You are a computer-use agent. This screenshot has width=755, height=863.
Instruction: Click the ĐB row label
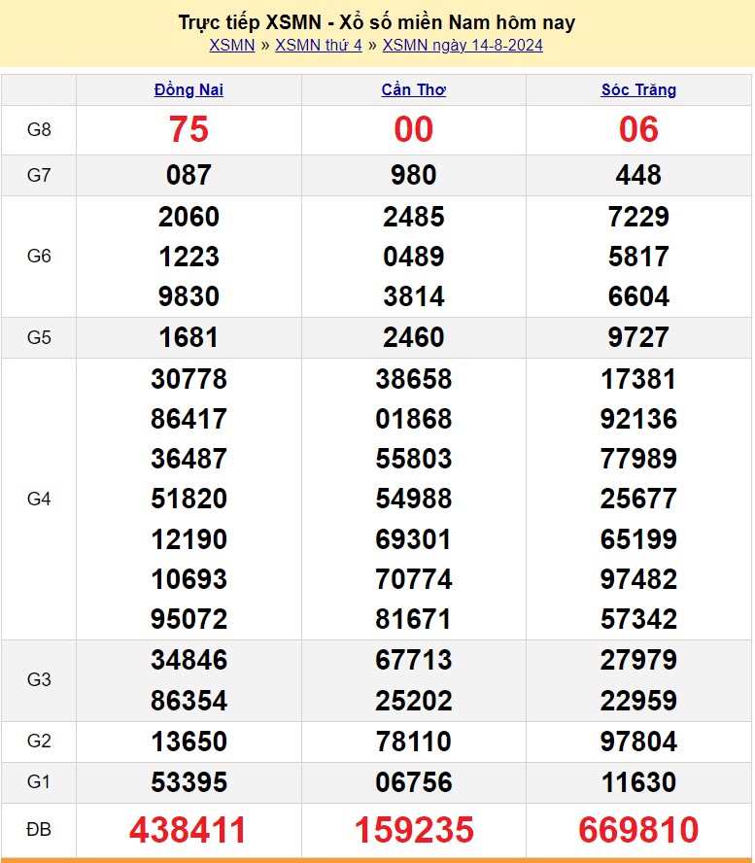pyautogui.click(x=39, y=830)
